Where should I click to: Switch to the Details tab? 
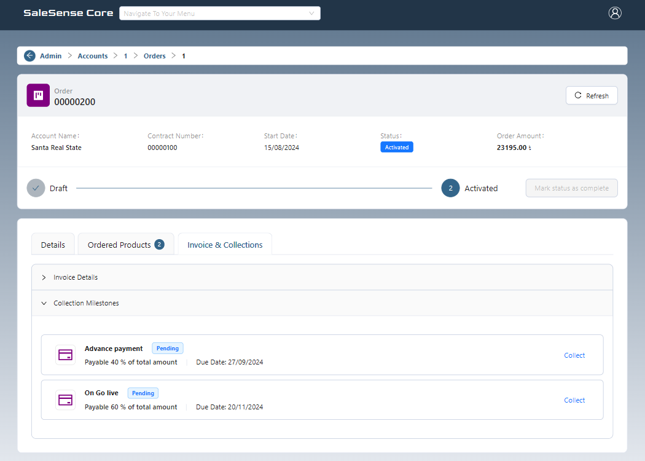(x=53, y=245)
